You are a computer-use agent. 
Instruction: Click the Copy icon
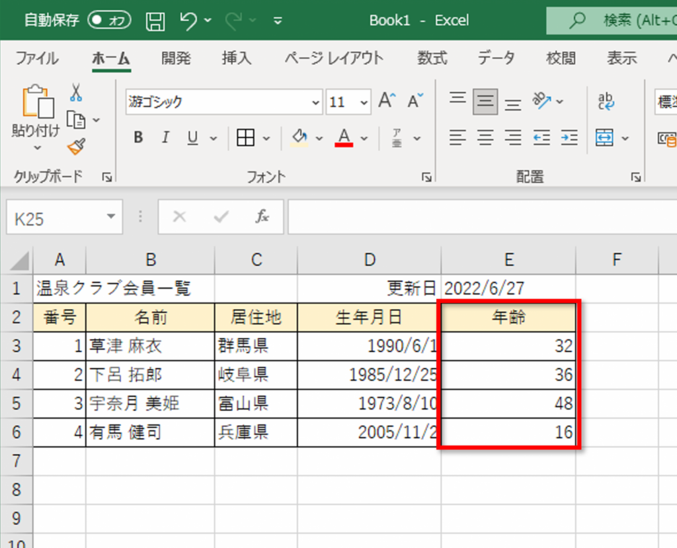pyautogui.click(x=76, y=120)
